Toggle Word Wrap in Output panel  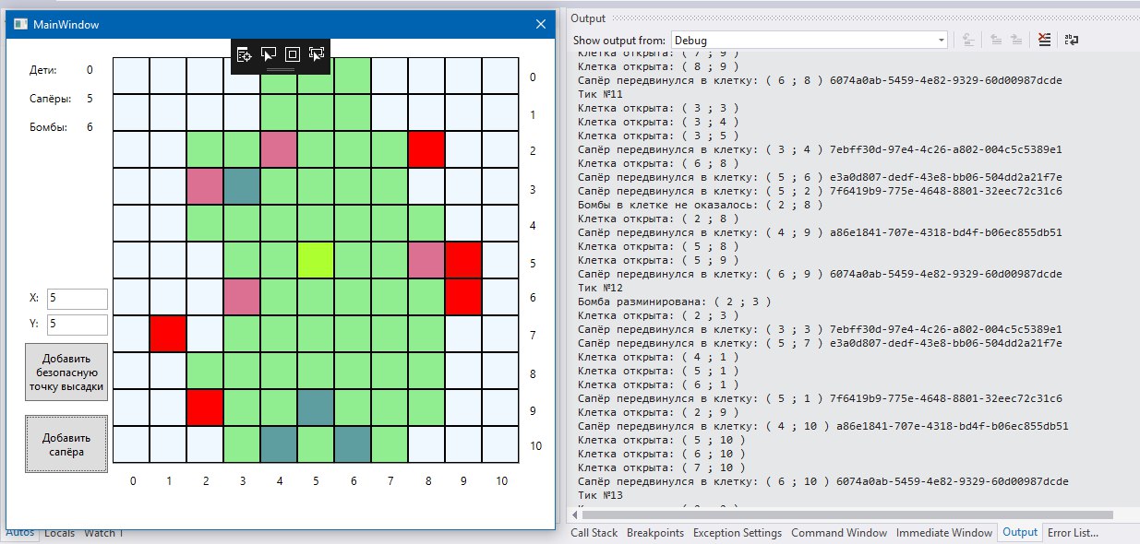point(1071,40)
